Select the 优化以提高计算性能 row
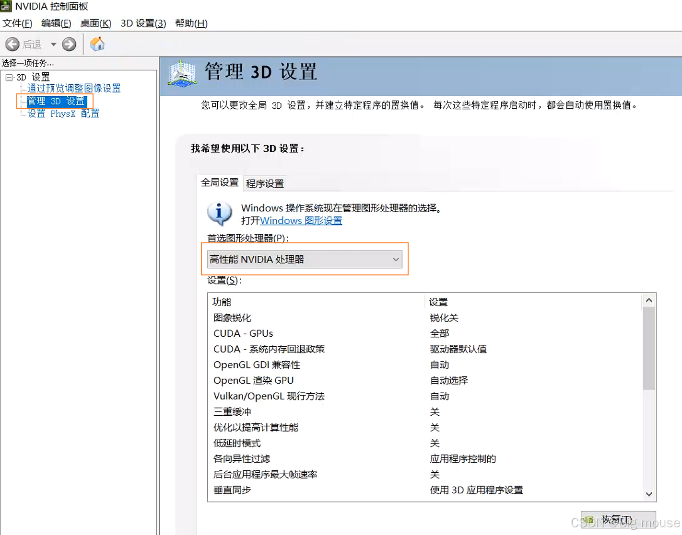 pos(425,427)
